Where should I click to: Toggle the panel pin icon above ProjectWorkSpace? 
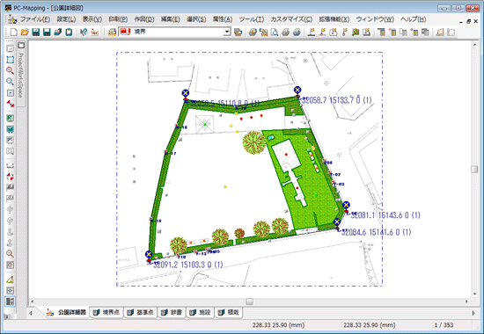coord(21,46)
